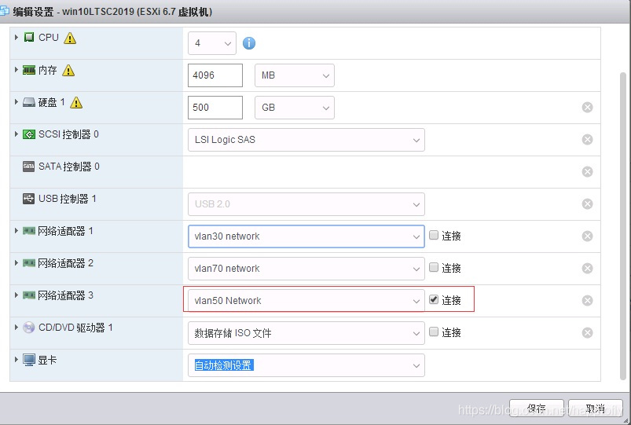Remove USB controller 1 with its X icon
This screenshot has width=631, height=425.
[587, 203]
